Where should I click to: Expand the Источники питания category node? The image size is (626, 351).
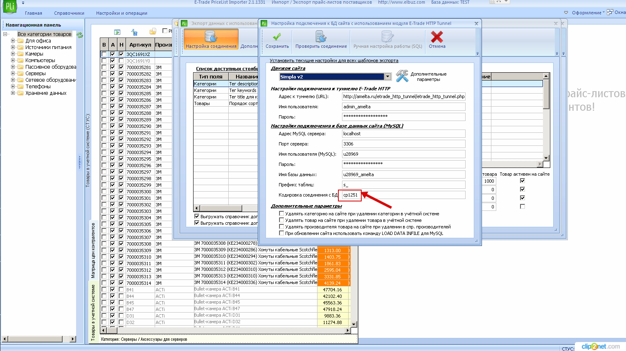coord(13,47)
